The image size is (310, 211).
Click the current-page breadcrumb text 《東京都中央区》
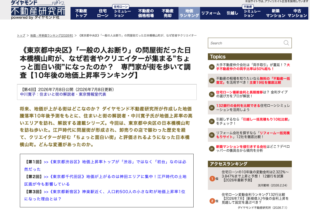tap(138, 35)
